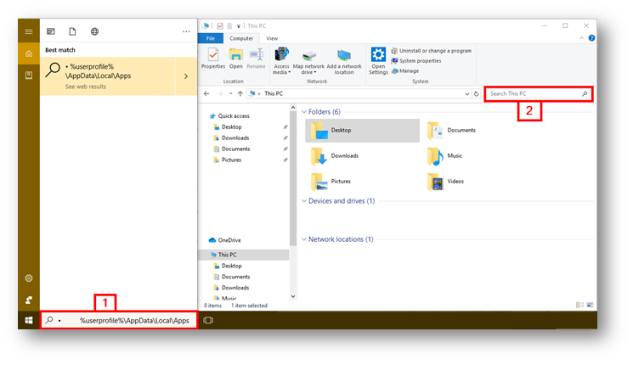The height and width of the screenshot is (365, 633).
Task: Switch to Details view icon in status bar
Action: (579, 306)
